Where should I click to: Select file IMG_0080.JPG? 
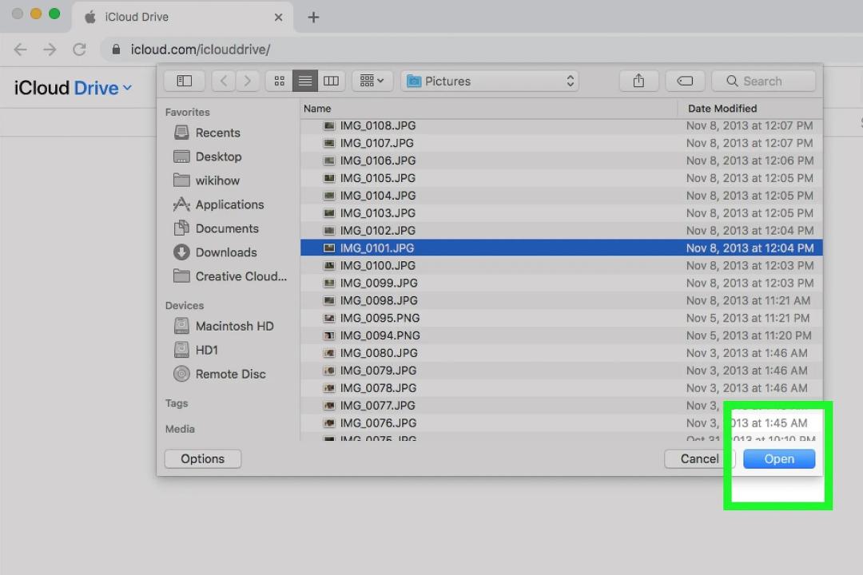point(562,353)
